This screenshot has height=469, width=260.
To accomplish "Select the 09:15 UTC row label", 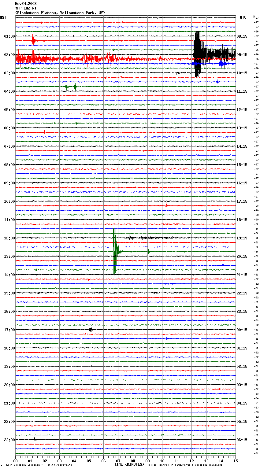I will point(242,55).
